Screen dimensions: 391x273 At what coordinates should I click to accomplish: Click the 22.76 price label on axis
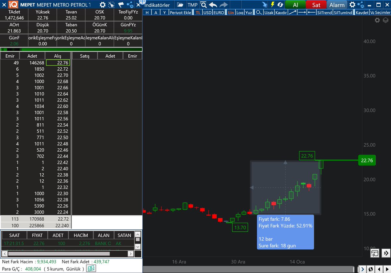click(x=367, y=160)
